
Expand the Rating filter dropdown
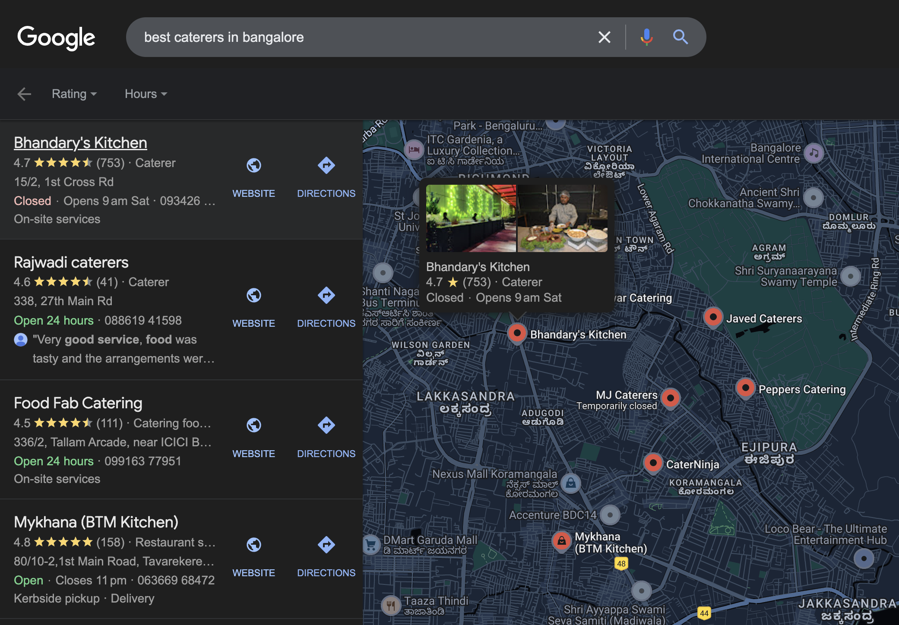[74, 94]
